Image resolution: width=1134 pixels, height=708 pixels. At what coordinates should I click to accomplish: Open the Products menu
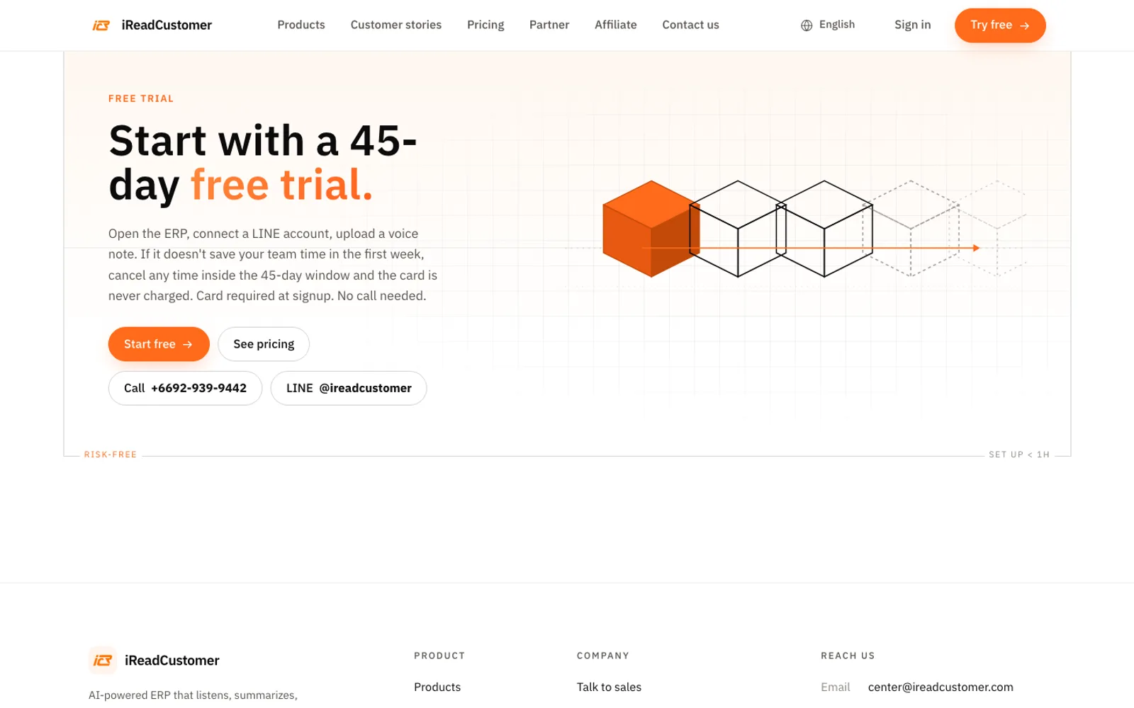301,25
